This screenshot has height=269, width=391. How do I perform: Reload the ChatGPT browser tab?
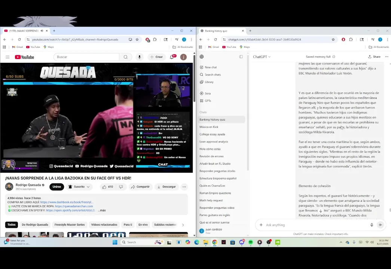(216, 39)
